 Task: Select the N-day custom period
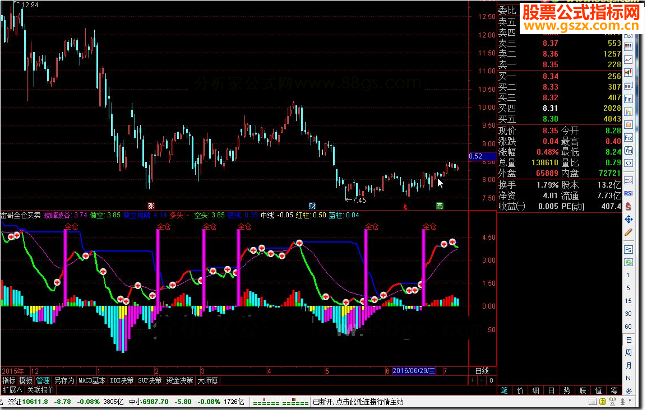click(628, 378)
